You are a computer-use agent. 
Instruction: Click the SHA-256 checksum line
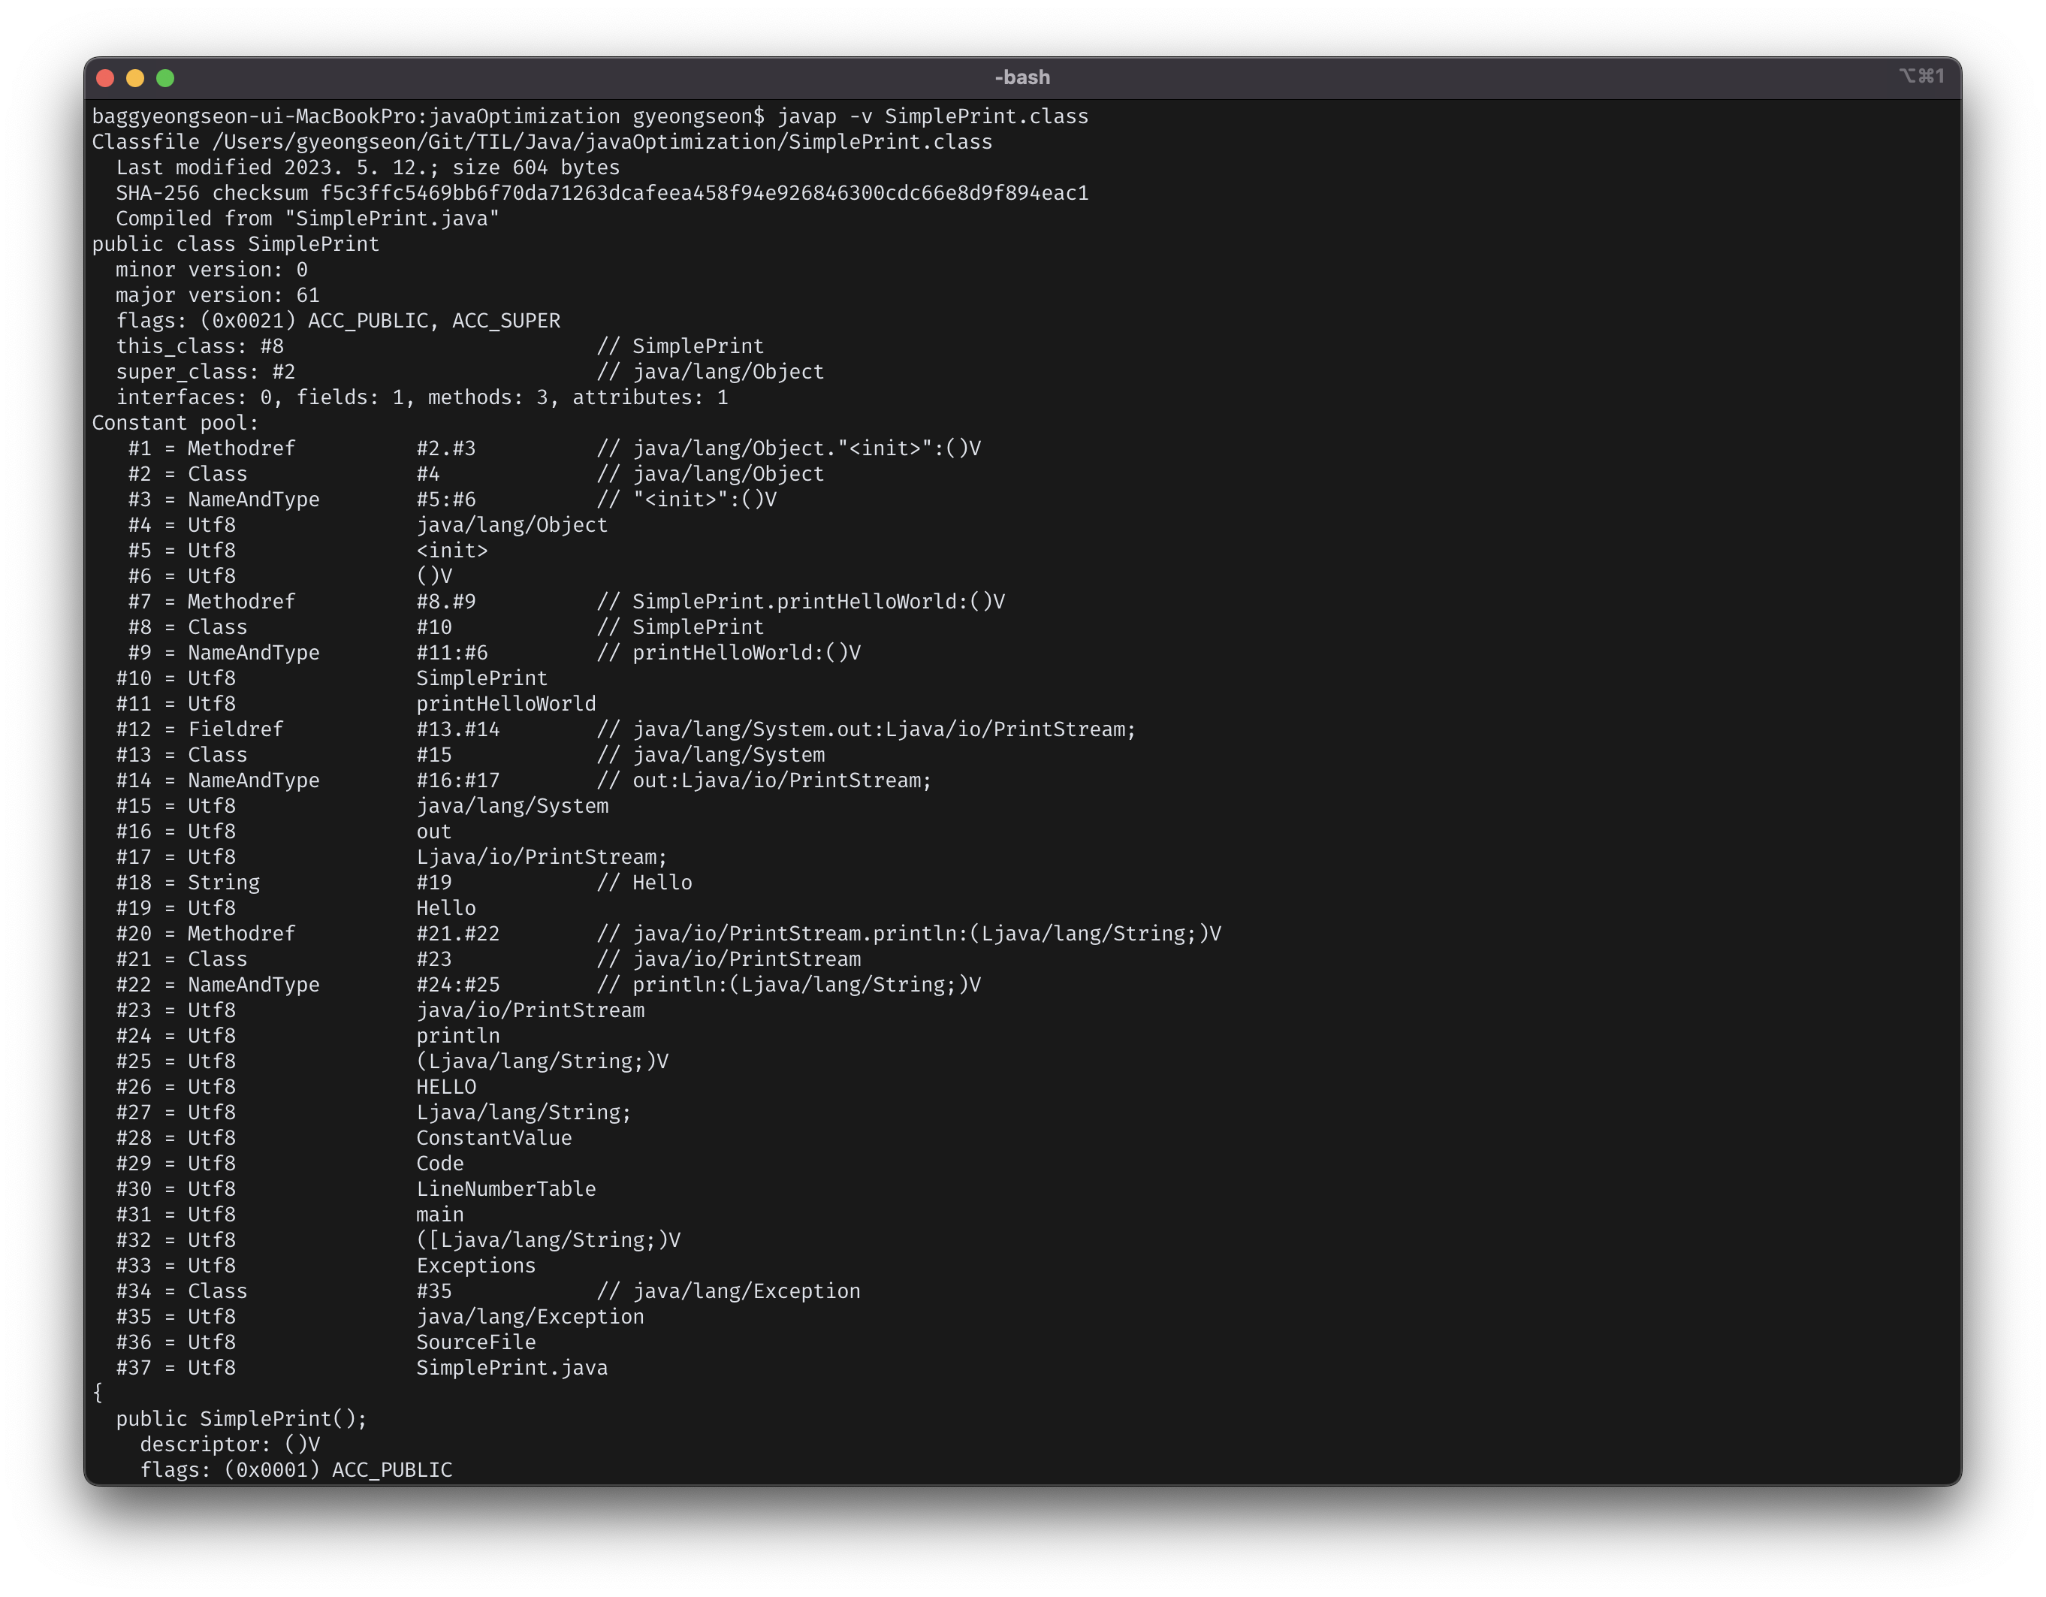pos(602,193)
